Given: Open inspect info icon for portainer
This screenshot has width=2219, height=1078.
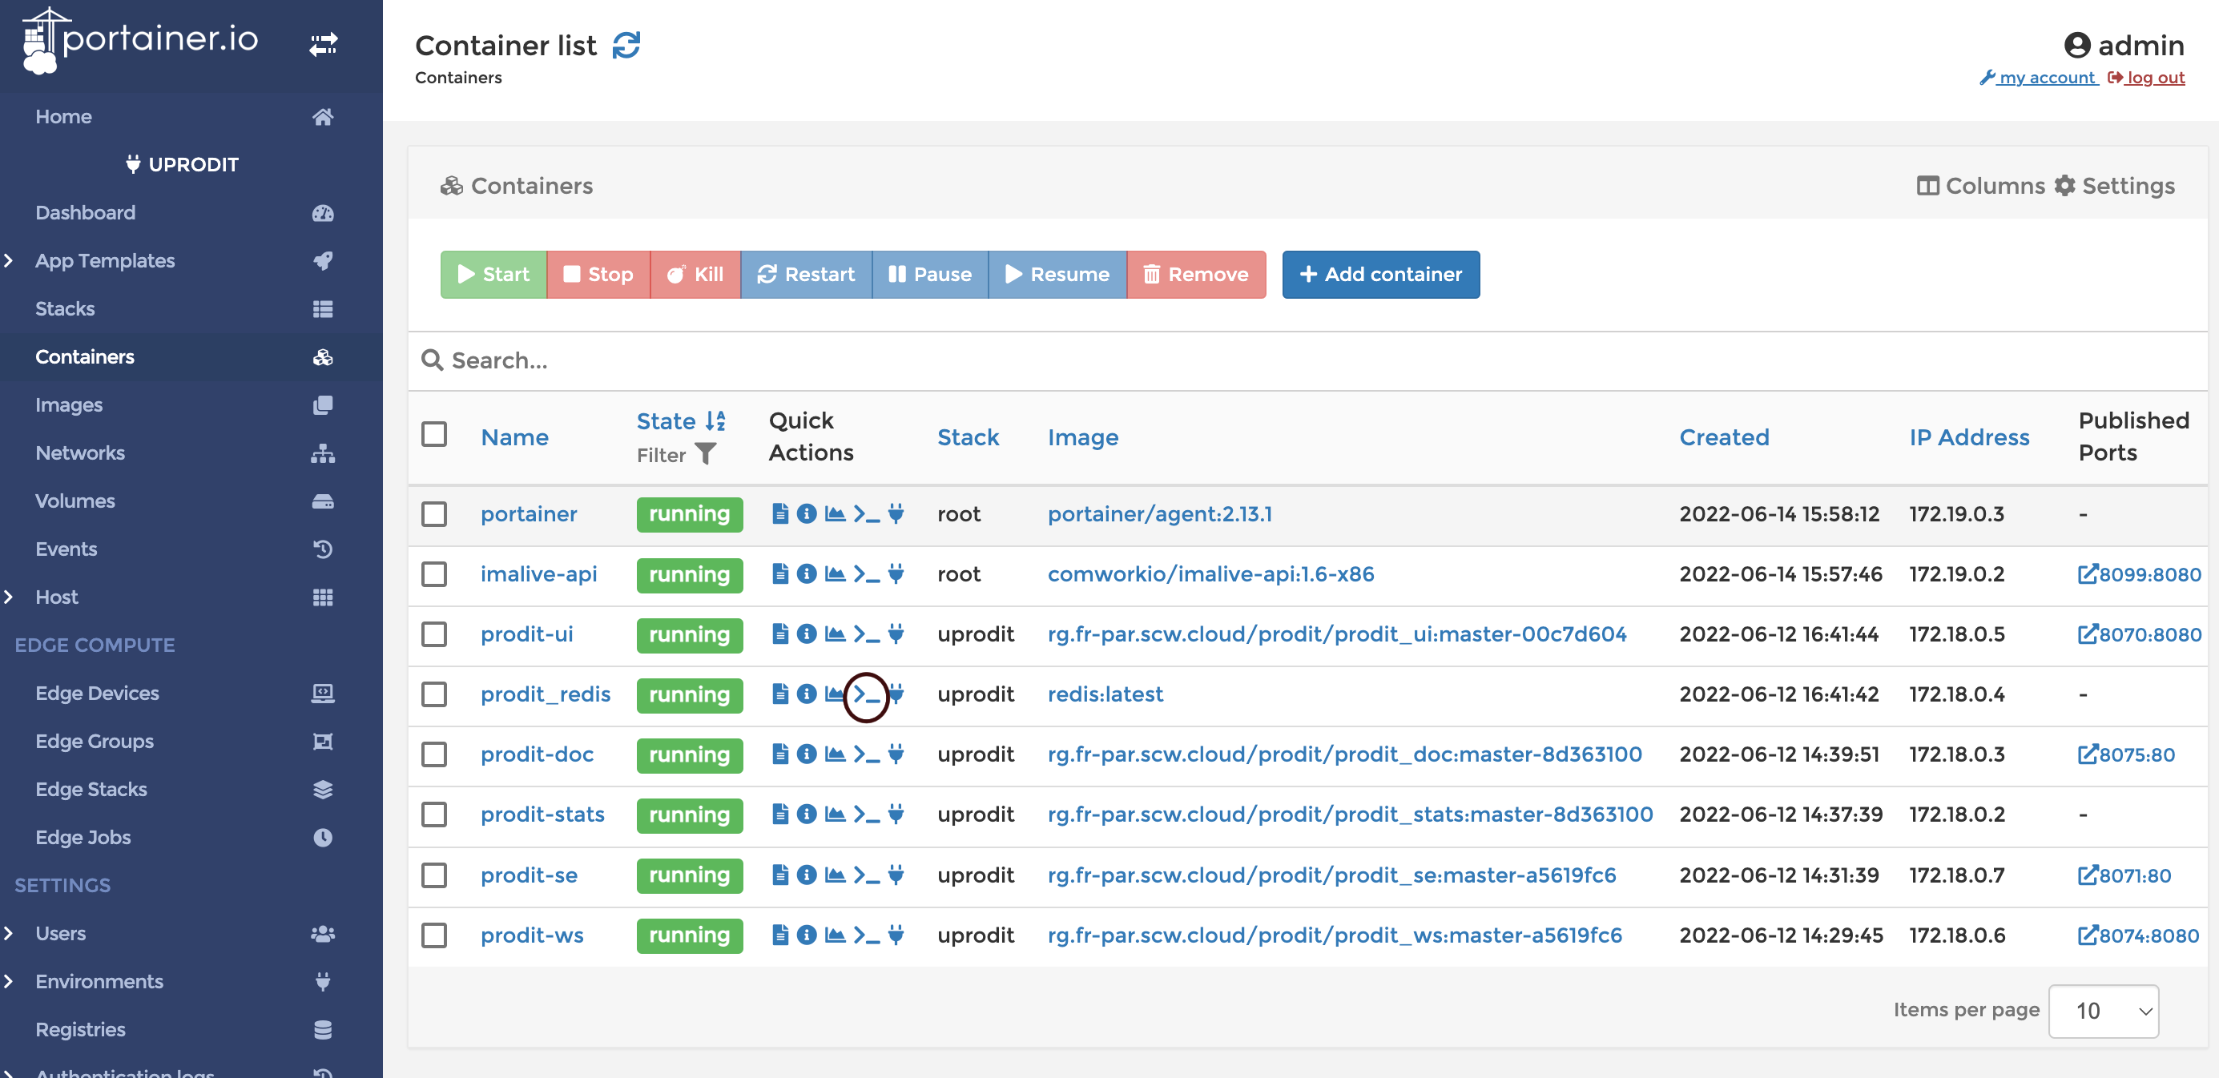Looking at the screenshot, I should click(x=806, y=514).
